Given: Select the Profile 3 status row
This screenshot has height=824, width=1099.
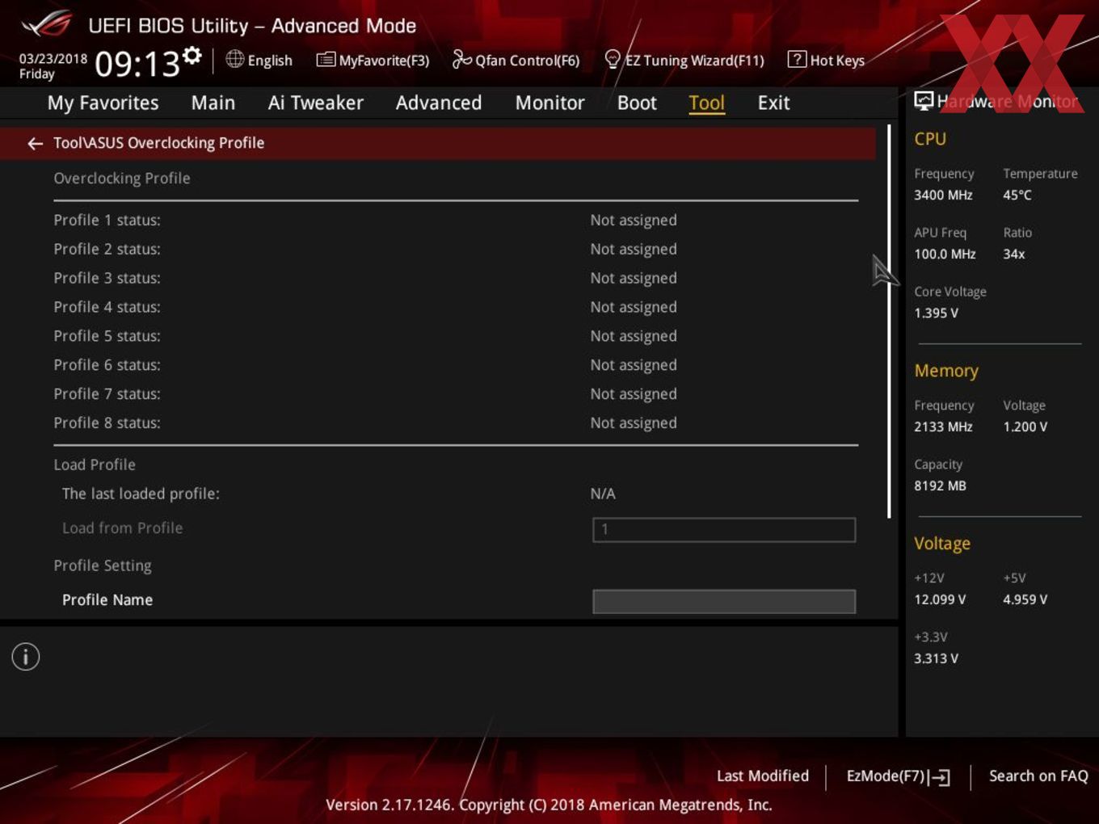Looking at the screenshot, I should [456, 278].
